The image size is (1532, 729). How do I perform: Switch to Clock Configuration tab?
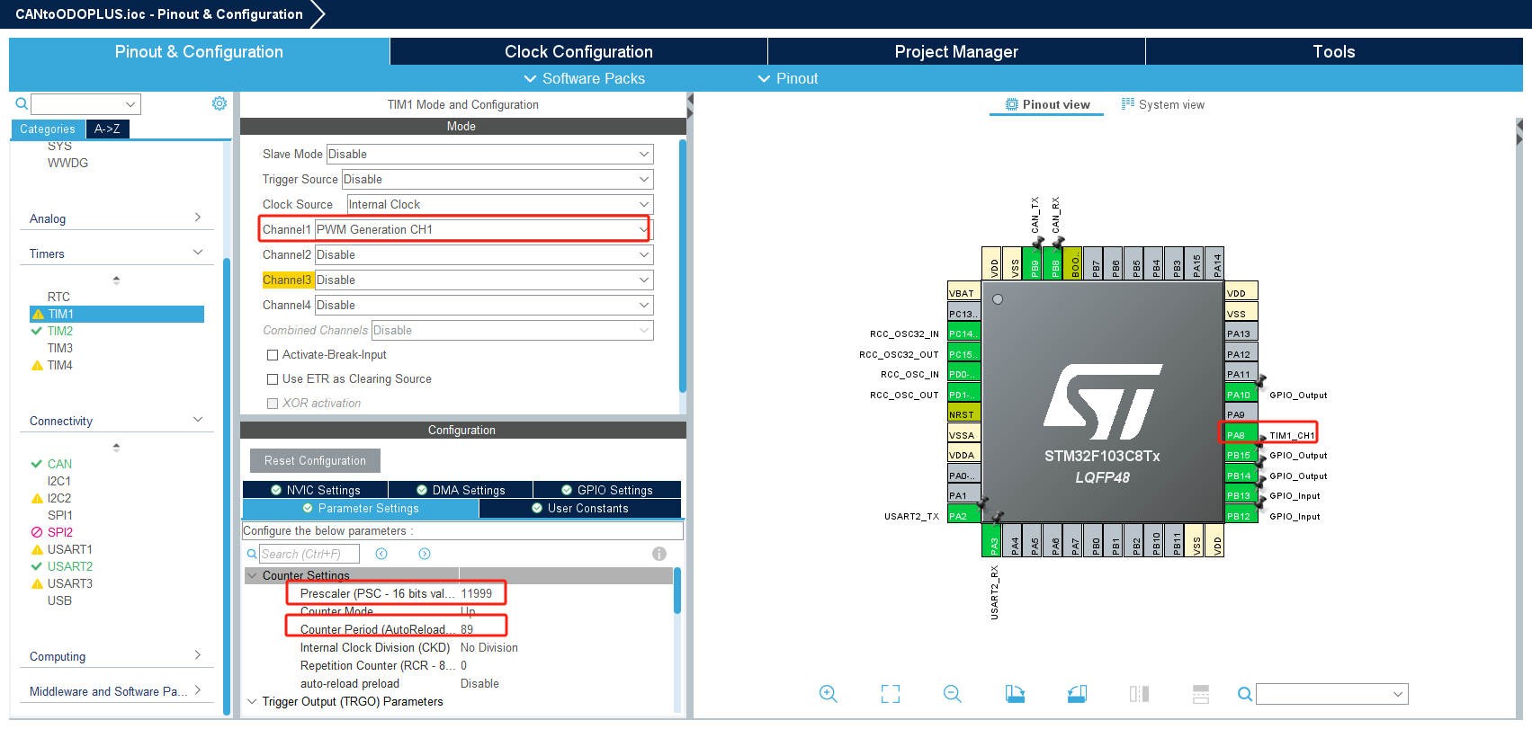point(578,51)
